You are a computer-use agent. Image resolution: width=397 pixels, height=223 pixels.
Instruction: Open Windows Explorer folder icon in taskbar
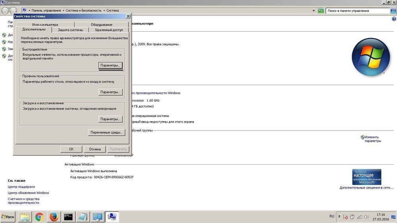25,217
